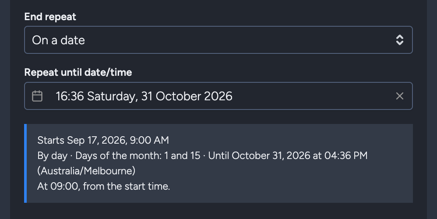This screenshot has height=219, width=437.
Task: Click "Days of the month: 1 and 15" text
Action: (137, 155)
